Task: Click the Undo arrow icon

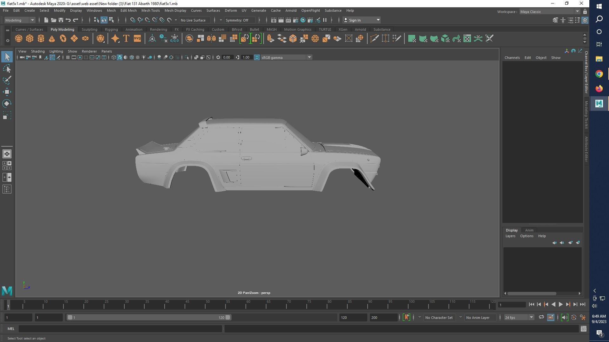Action: coord(68,20)
